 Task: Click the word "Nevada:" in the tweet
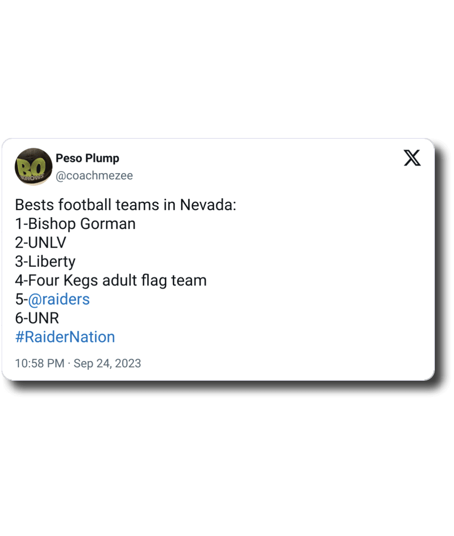pyautogui.click(x=208, y=204)
